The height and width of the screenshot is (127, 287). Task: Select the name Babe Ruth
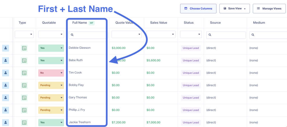pyautogui.click(x=76, y=60)
